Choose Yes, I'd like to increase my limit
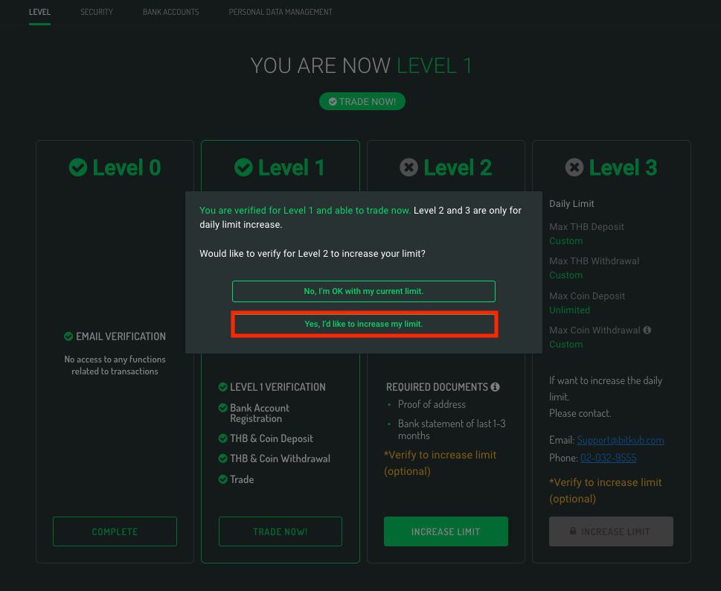Screen dimensions: 721x591 [364, 324]
